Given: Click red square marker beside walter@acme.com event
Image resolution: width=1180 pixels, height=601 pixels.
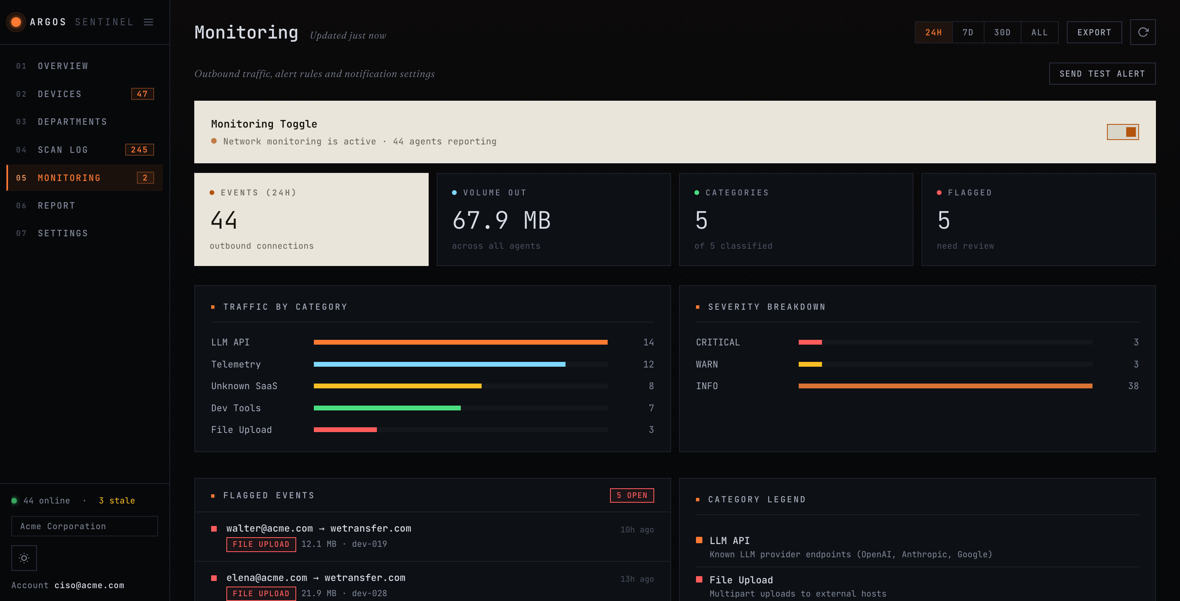Looking at the screenshot, I should [214, 529].
